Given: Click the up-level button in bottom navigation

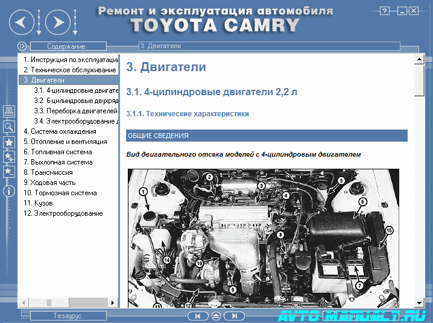Looking at the screenshot, I should point(215,316).
